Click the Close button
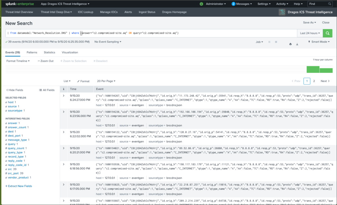This screenshot has height=205, width=337. pos(325,22)
